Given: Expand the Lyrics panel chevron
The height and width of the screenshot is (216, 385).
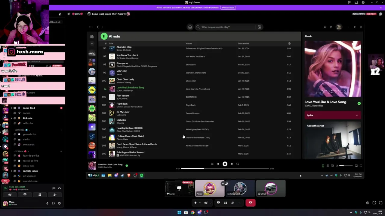Looking at the screenshot, I should pyautogui.click(x=357, y=115).
